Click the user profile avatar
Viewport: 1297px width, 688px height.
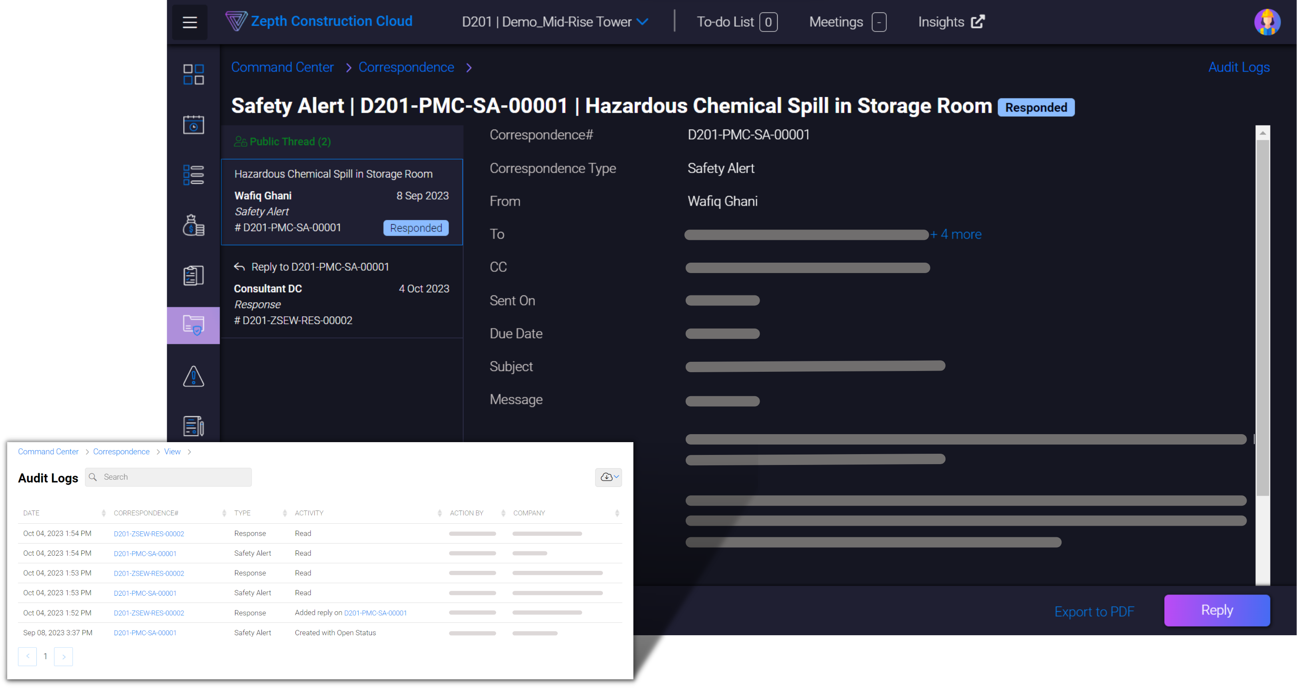1267,22
